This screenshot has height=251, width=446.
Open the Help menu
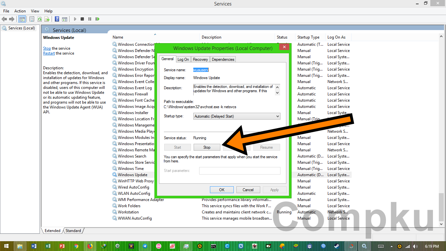pos(48,11)
